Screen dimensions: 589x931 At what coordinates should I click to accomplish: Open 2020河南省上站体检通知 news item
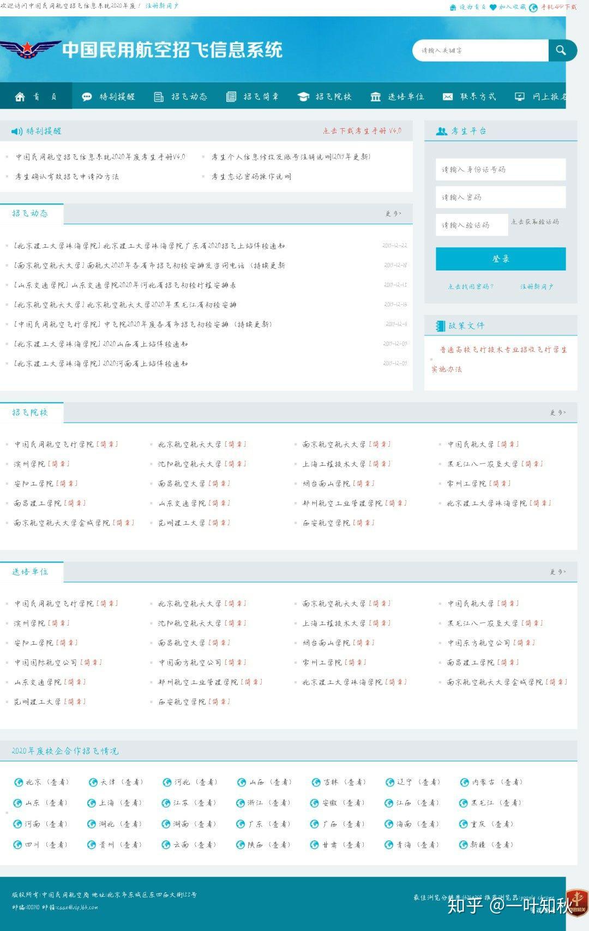coord(101,364)
